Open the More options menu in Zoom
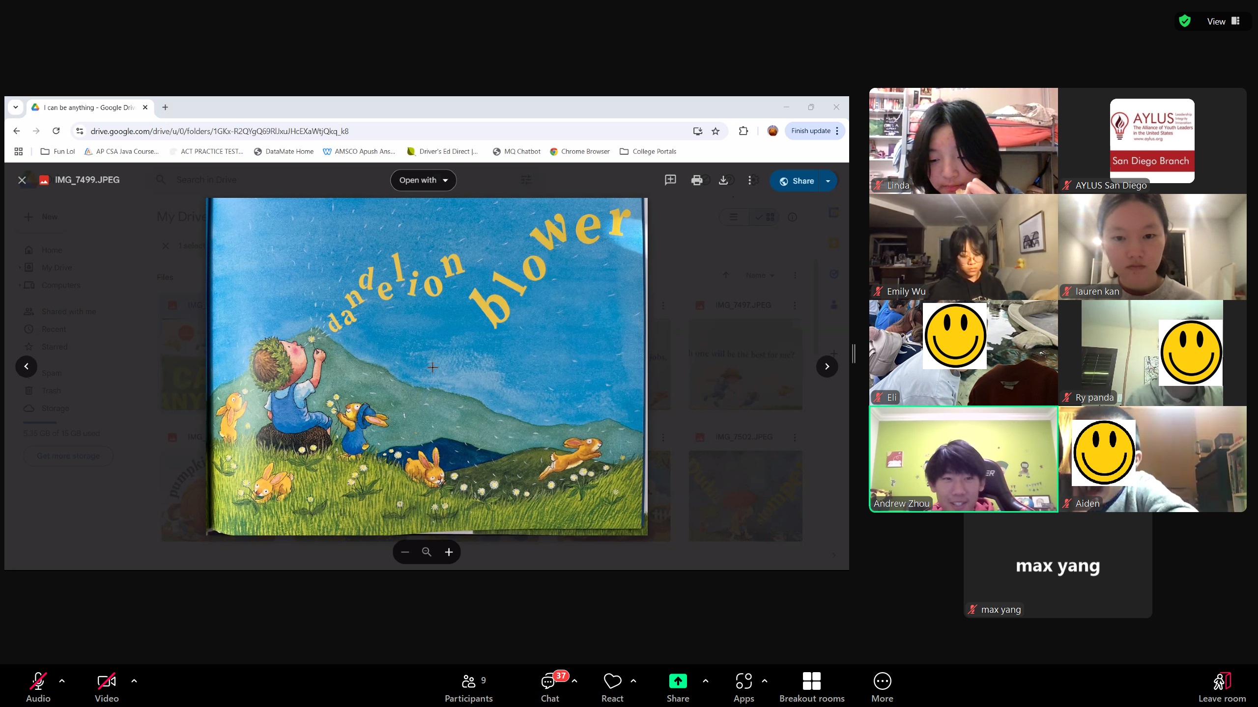 882,686
